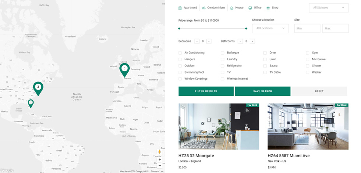This screenshot has width=361, height=173.
Task: Increase bedrooms count with plus button
Action: click(208, 41)
